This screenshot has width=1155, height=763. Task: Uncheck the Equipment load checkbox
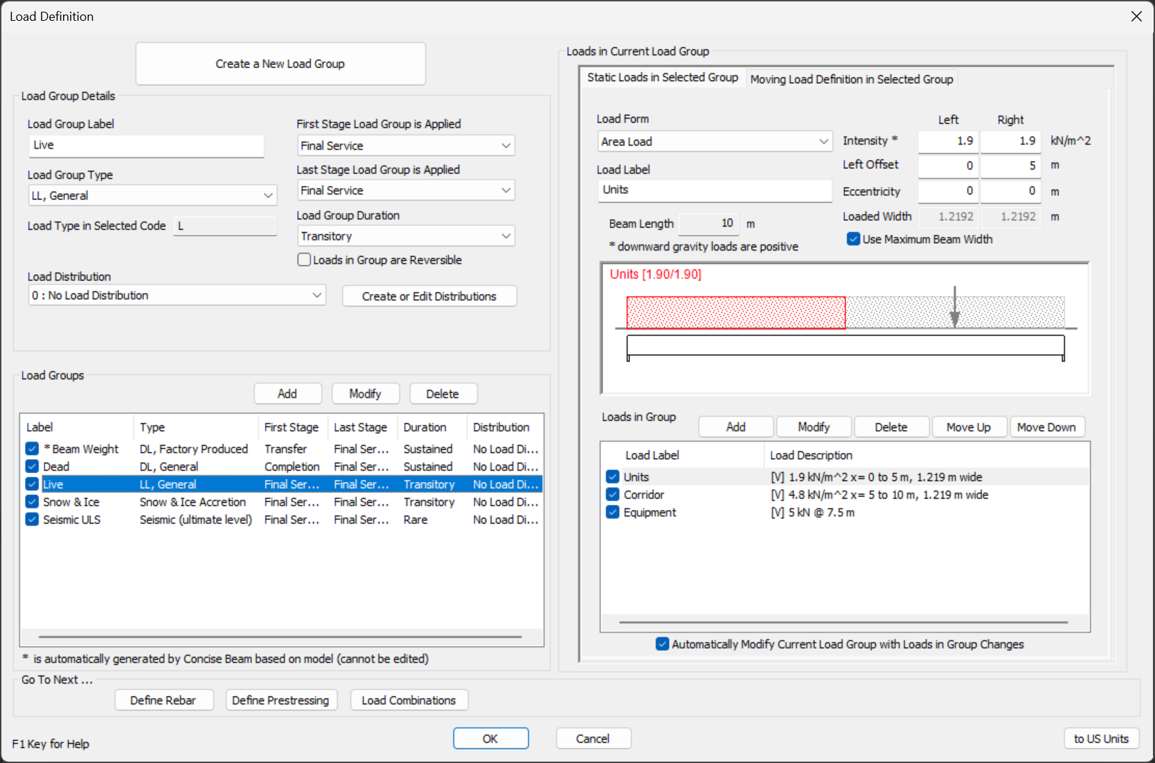[x=612, y=512]
